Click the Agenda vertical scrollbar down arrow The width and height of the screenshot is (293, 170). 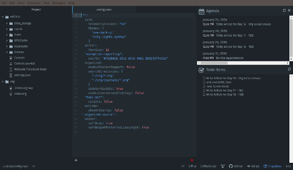[x=291, y=59]
